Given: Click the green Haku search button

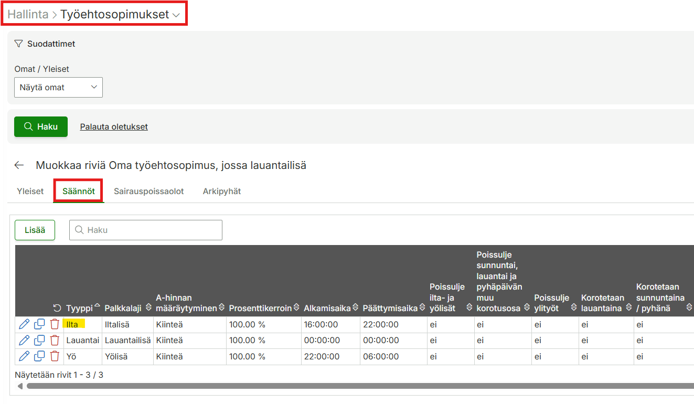Looking at the screenshot, I should (41, 126).
